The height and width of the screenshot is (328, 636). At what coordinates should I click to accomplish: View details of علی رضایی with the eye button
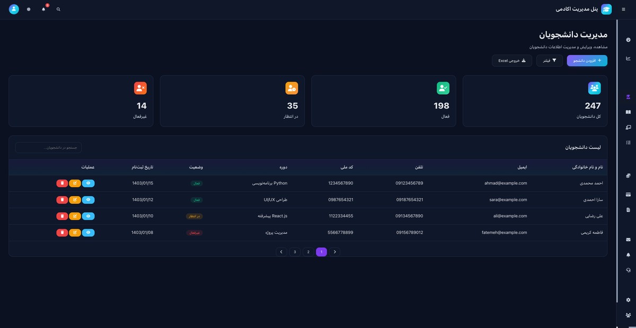click(89, 216)
